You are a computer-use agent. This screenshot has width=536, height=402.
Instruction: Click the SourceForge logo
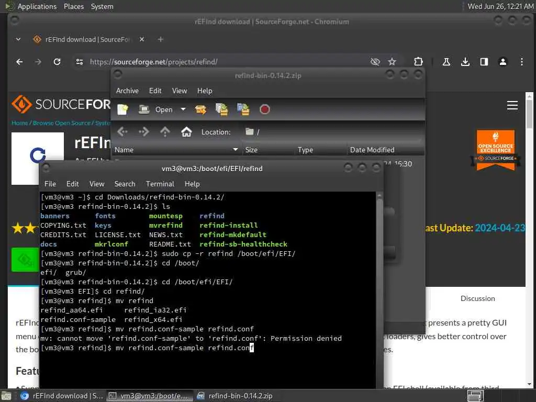click(61, 104)
